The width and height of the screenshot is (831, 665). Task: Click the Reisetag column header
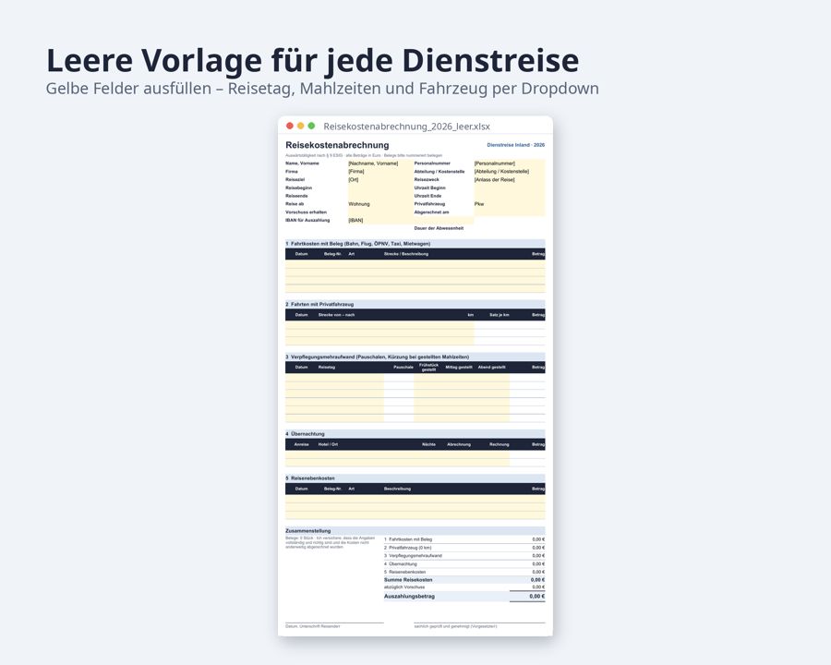tap(327, 367)
